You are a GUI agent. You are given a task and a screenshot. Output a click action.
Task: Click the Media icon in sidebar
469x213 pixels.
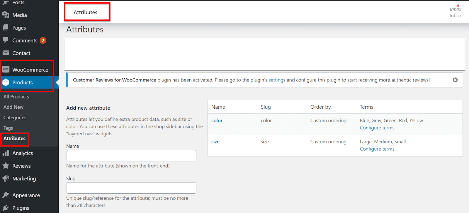click(x=6, y=15)
